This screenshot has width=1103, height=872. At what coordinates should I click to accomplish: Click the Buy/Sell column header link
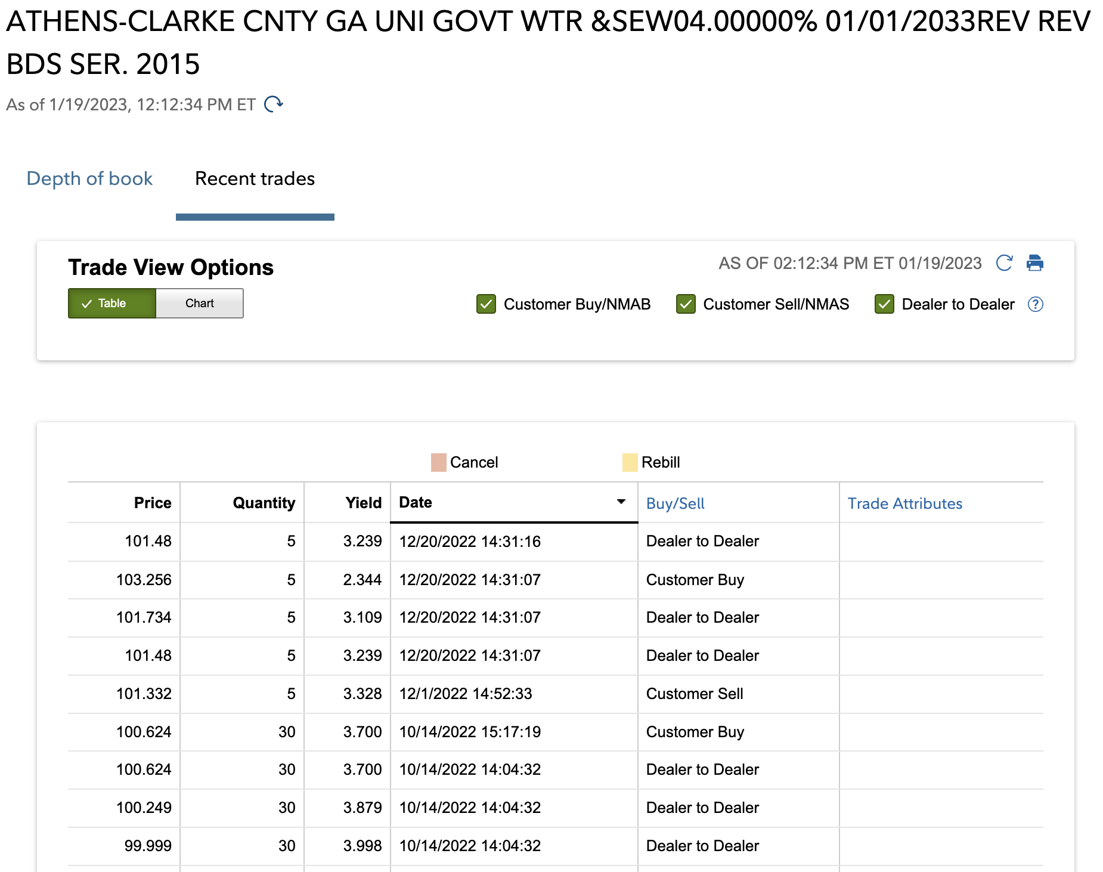(x=675, y=503)
